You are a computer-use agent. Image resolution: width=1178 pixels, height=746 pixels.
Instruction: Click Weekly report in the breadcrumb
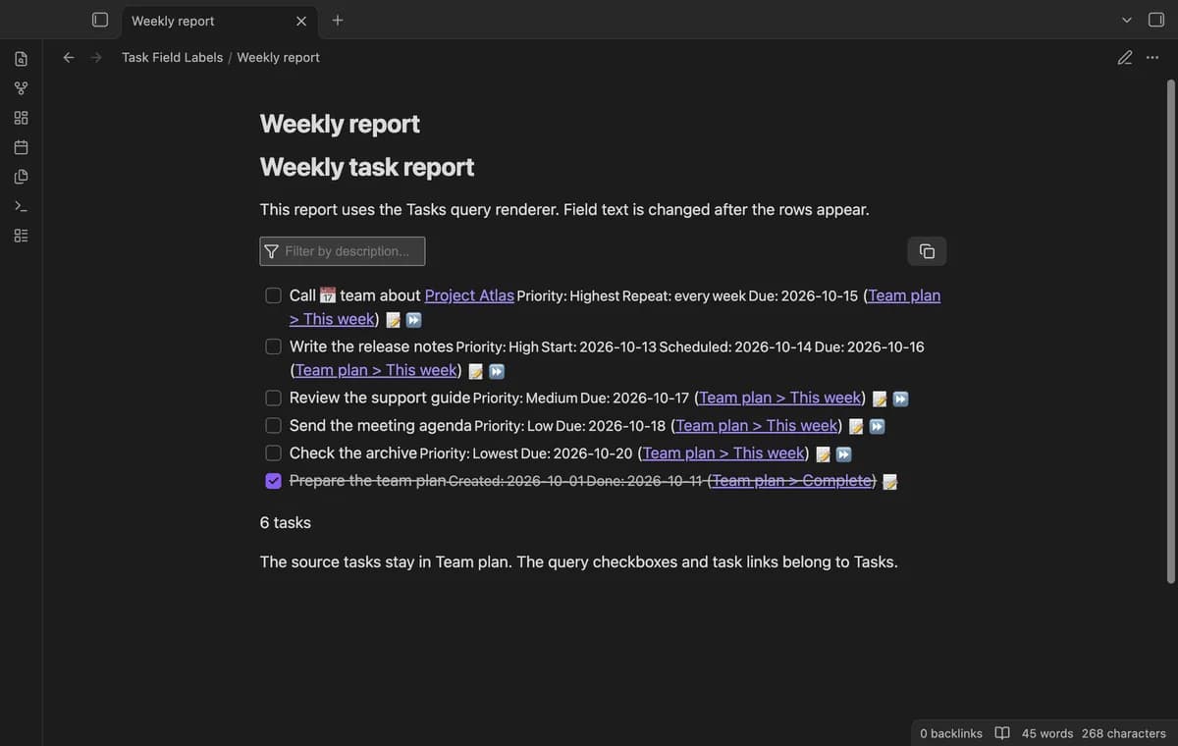pyautogui.click(x=278, y=57)
